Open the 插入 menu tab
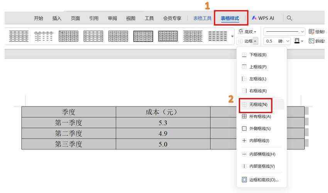Image resolution: width=328 pixels, height=193 pixels. tap(57, 18)
